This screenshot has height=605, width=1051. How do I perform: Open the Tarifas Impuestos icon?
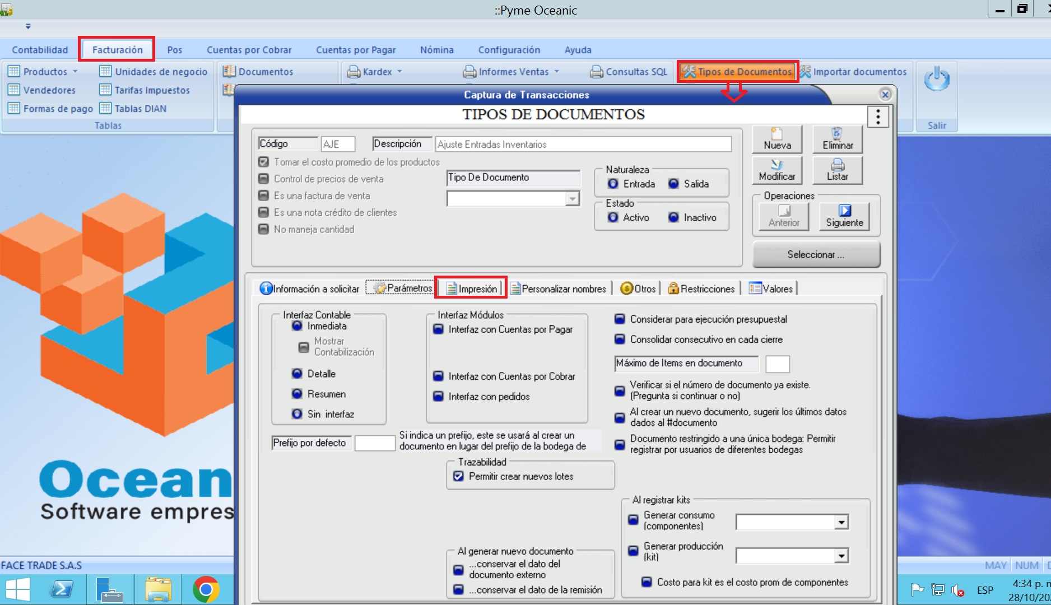coord(105,90)
